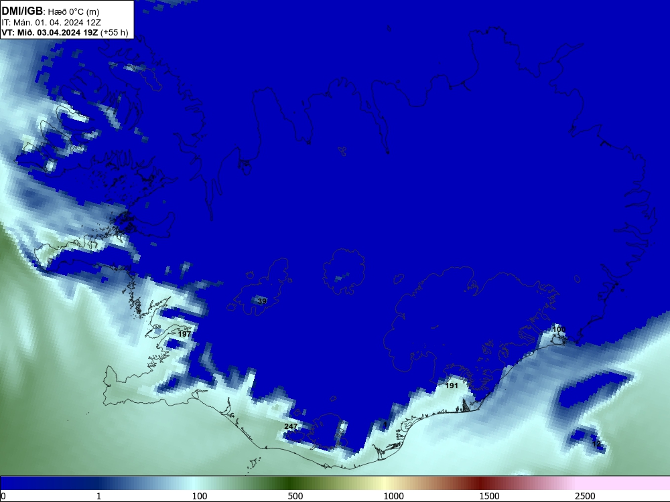Viewport: 670px width, 502px height.
Task: Click the map value label 197
Action: tap(185, 334)
